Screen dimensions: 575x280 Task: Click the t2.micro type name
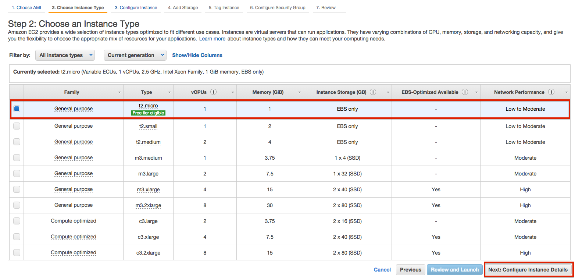tap(148, 106)
